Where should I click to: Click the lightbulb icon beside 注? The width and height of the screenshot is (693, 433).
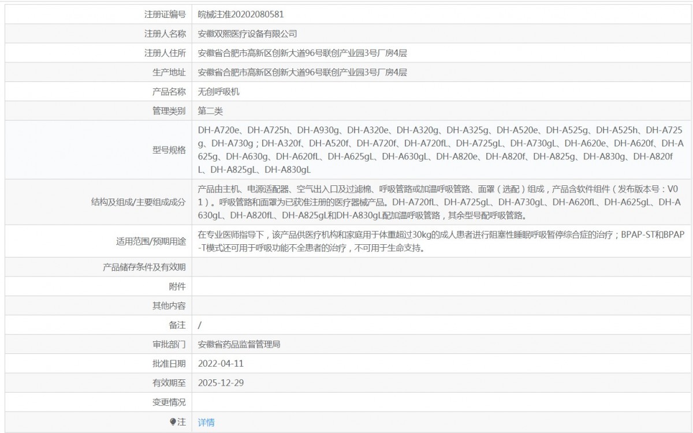tap(173, 423)
